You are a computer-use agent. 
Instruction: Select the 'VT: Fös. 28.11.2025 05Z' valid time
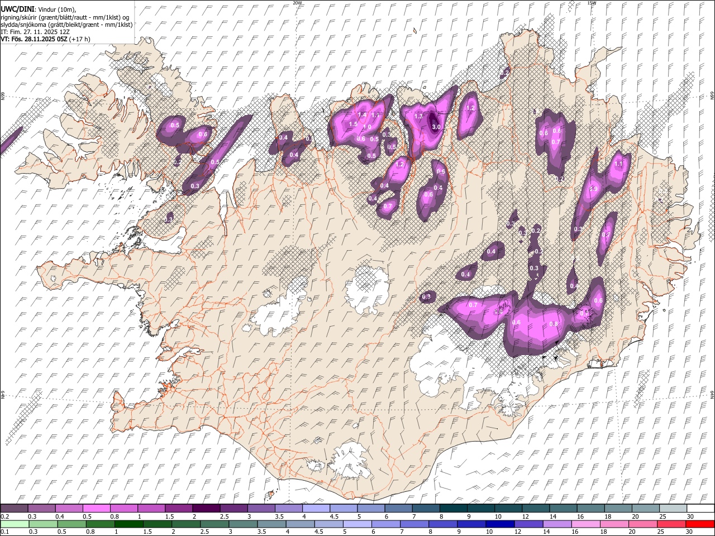point(34,39)
